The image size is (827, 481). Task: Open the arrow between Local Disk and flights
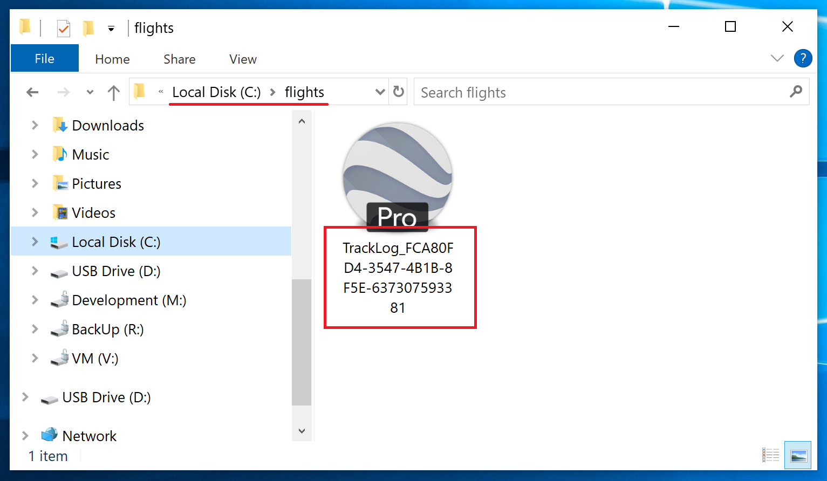[273, 92]
